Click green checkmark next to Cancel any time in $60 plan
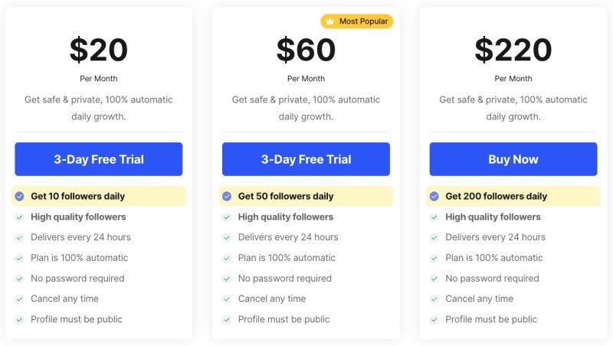This screenshot has height=346, width=613. (x=227, y=299)
